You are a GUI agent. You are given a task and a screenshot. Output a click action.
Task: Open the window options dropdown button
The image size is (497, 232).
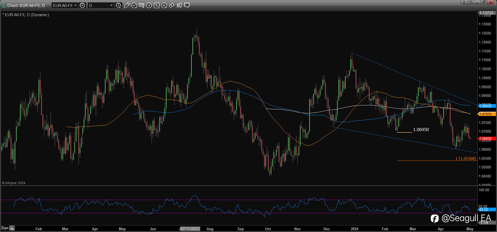click(x=471, y=2)
